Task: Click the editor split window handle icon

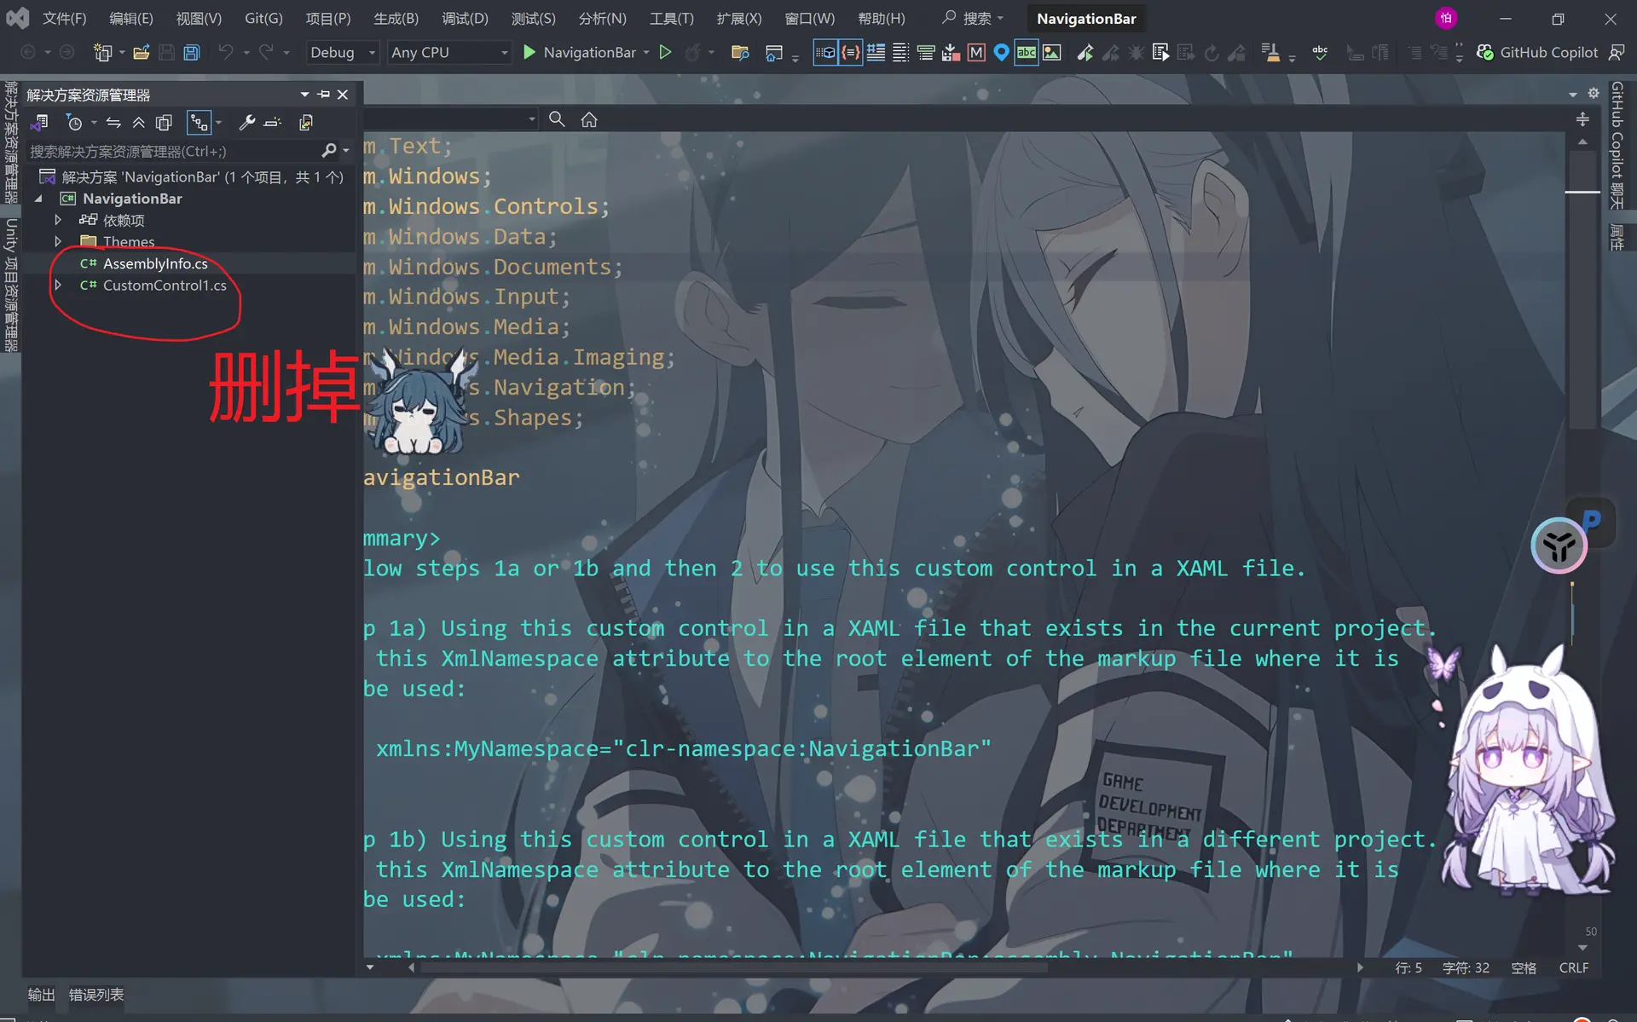Action: [1582, 119]
